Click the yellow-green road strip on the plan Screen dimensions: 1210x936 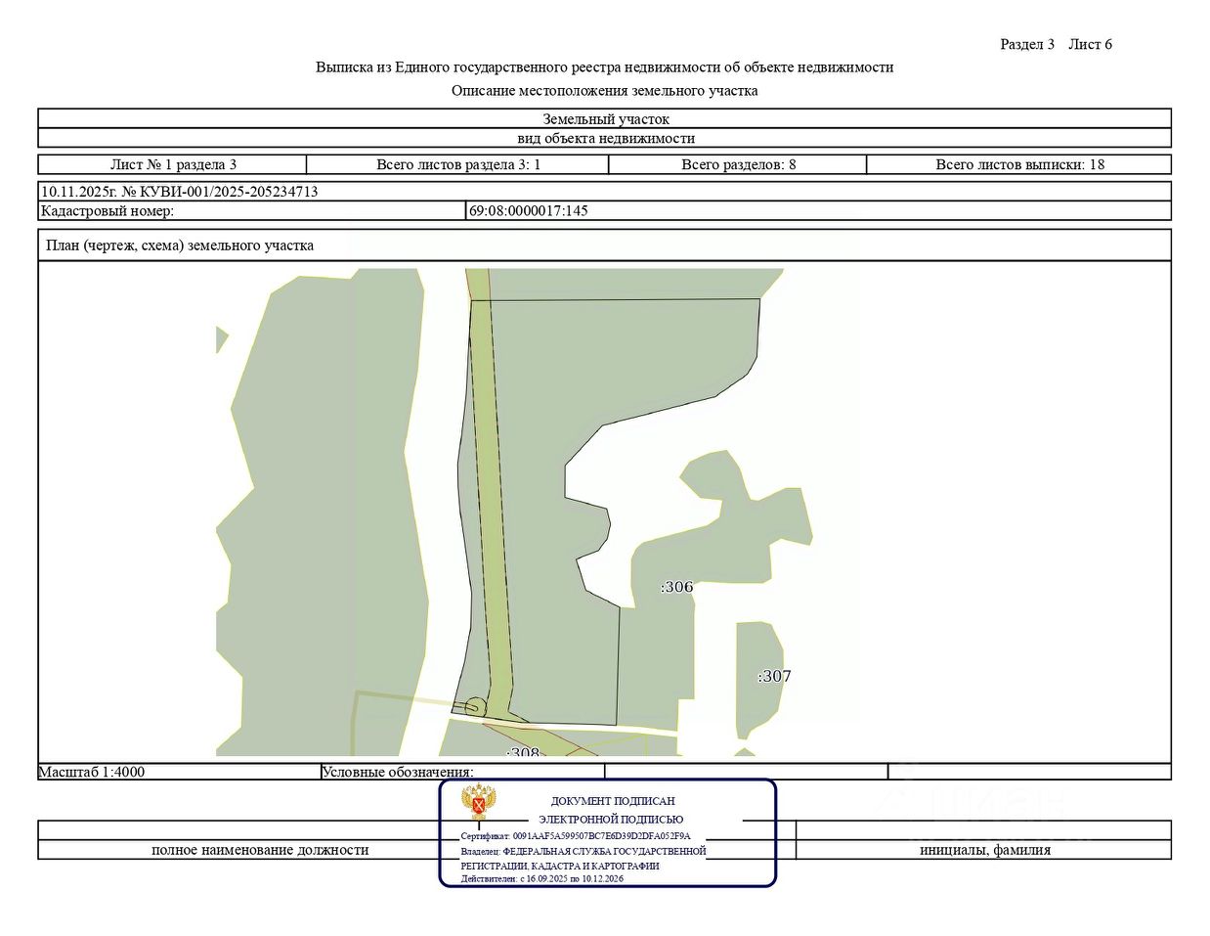491,509
